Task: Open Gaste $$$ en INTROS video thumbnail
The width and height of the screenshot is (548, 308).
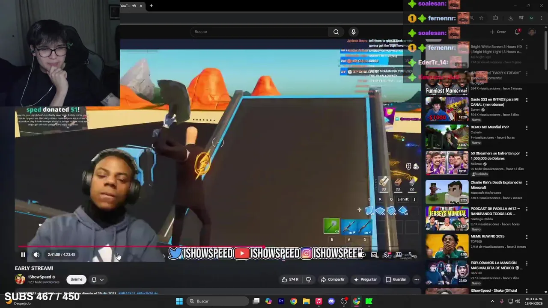Action: coord(447,109)
